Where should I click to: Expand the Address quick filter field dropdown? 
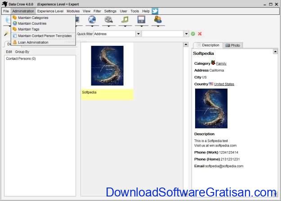pyautogui.click(x=138, y=34)
